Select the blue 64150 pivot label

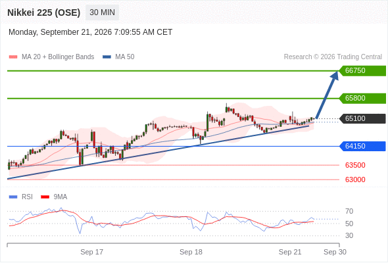click(362, 146)
